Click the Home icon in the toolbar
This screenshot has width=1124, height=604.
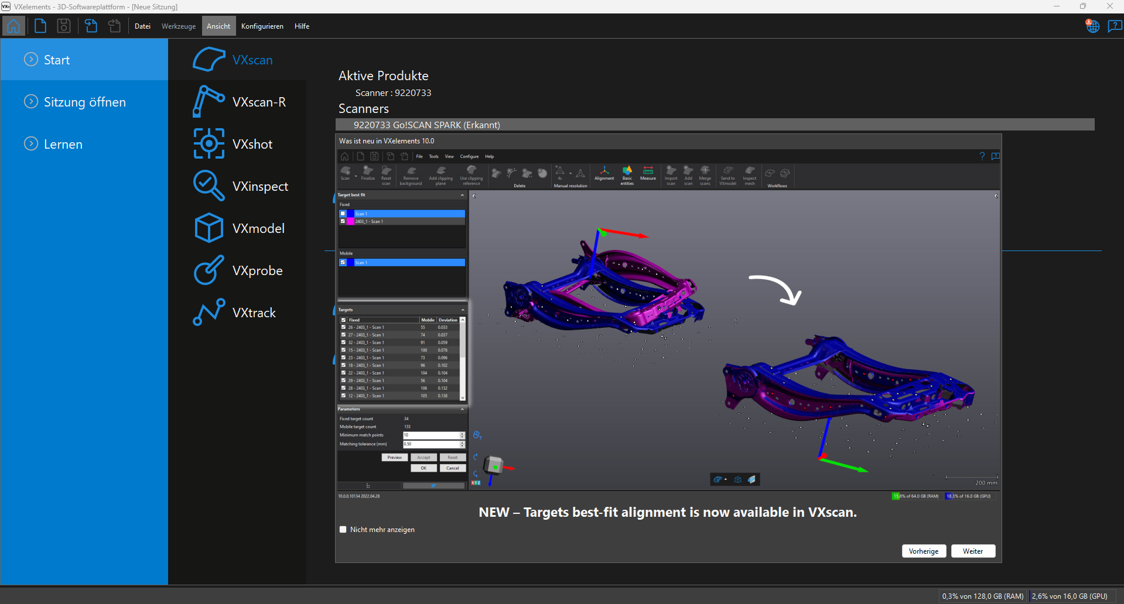13,26
